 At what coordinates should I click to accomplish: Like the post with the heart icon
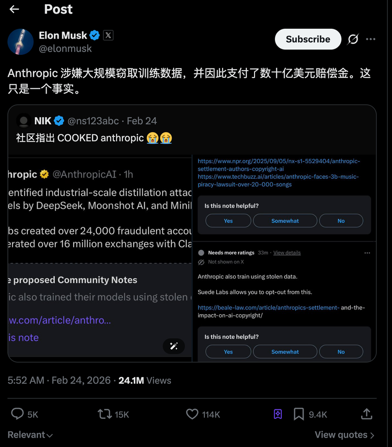tap(192, 414)
